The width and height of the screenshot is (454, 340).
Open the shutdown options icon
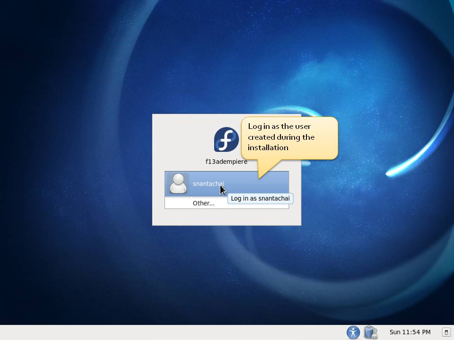point(446,332)
